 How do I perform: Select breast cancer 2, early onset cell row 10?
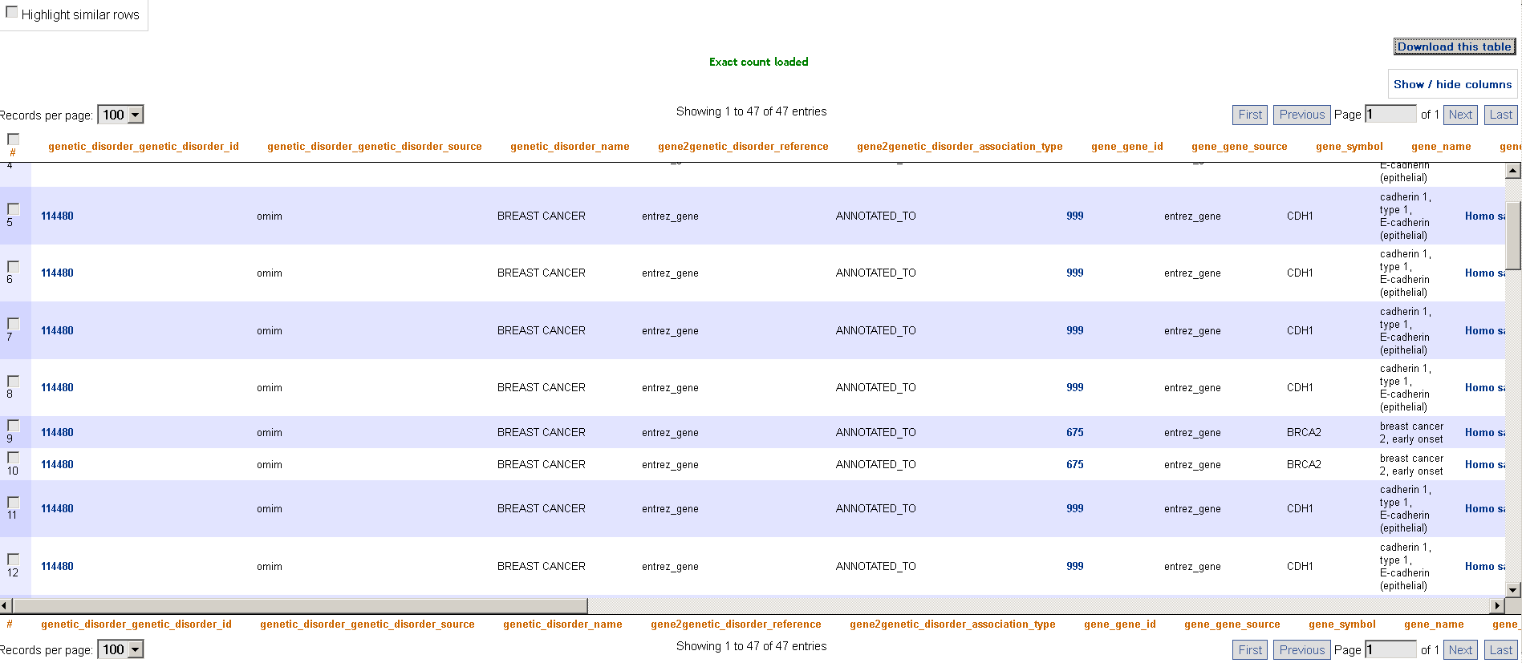point(1411,465)
